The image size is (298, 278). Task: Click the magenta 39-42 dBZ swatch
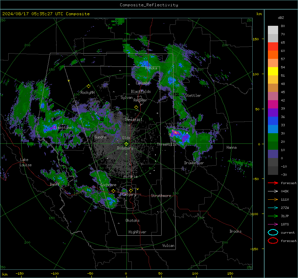pos(273,104)
